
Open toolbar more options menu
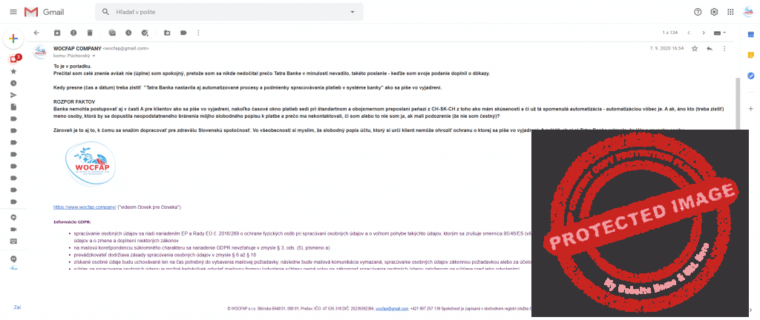coord(197,33)
